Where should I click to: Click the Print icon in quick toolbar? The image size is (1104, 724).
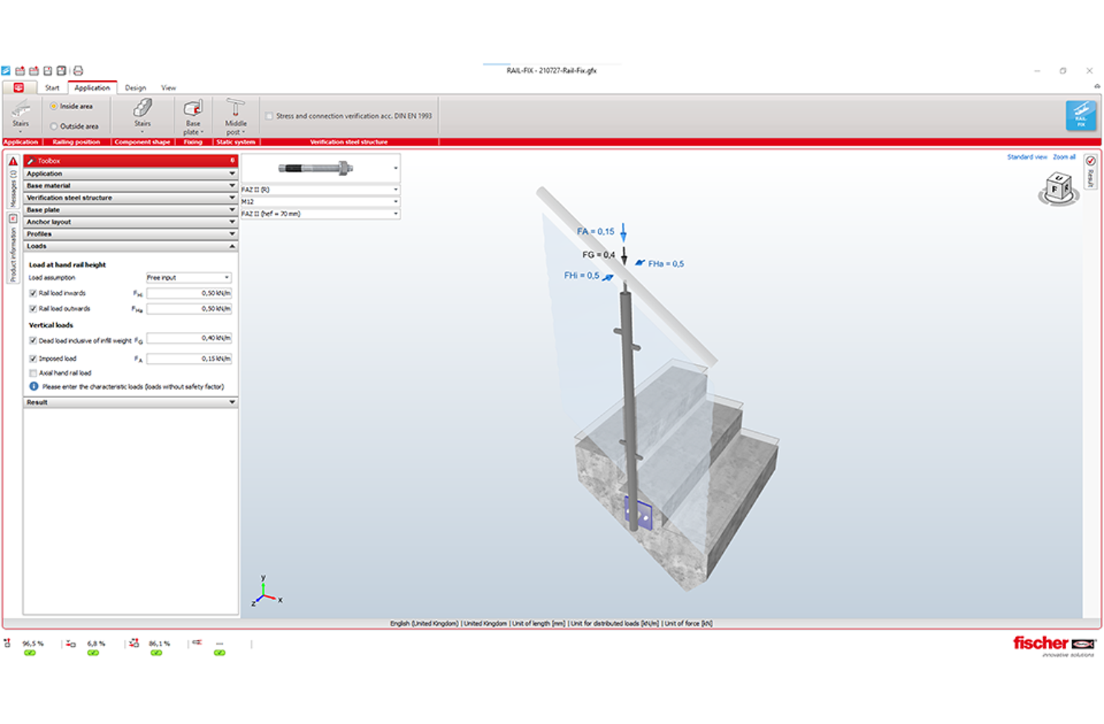pos(78,71)
